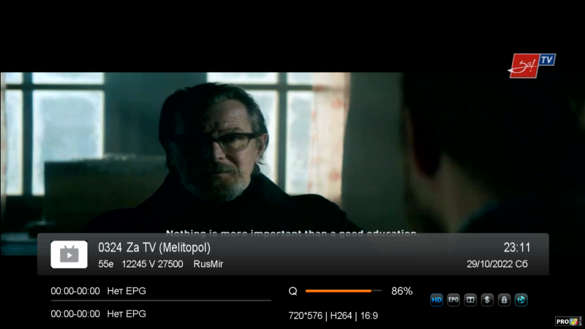This screenshot has height=329, width=585.
Task: Click the 720*576 H264 16:9 info
Action: tap(333, 316)
